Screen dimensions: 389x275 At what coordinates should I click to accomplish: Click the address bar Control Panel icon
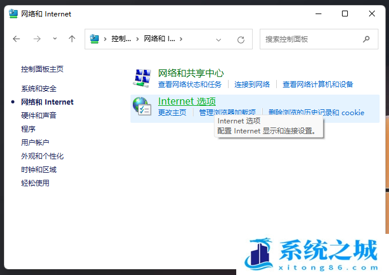coord(94,39)
